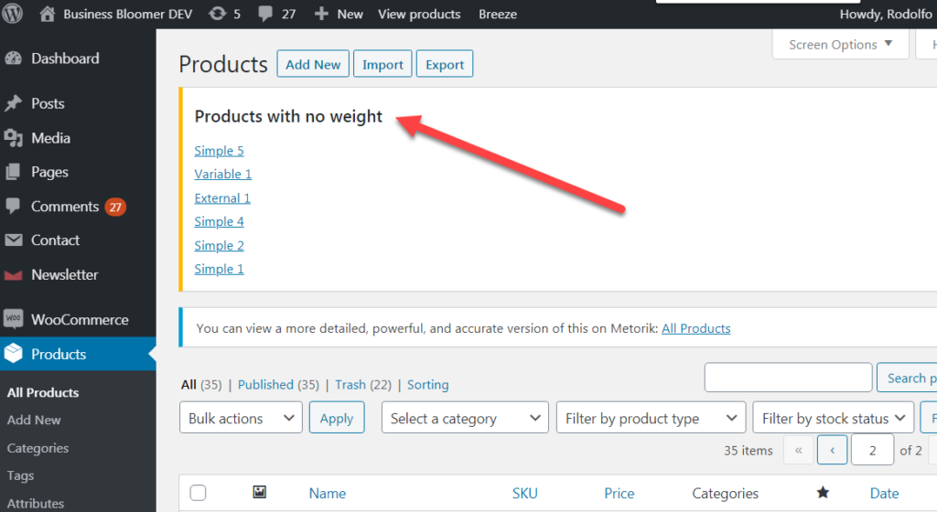This screenshot has height=512, width=937.
Task: Select Add New under Products submenu
Action: pyautogui.click(x=34, y=420)
